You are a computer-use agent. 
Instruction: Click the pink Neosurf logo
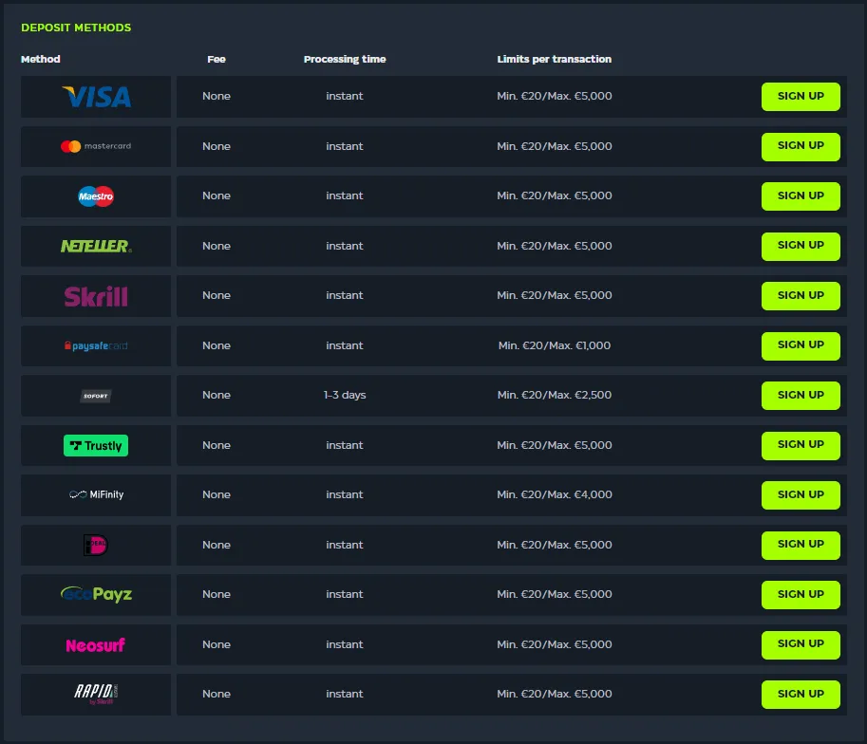coord(96,645)
